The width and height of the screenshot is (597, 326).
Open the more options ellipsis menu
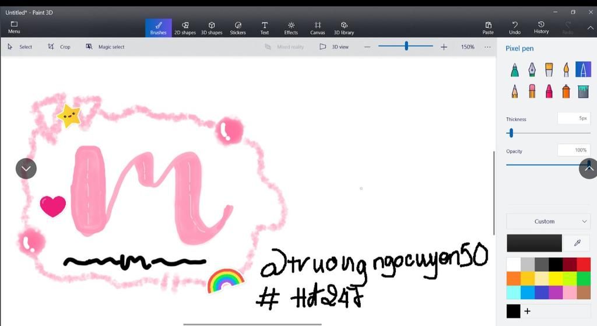(487, 47)
